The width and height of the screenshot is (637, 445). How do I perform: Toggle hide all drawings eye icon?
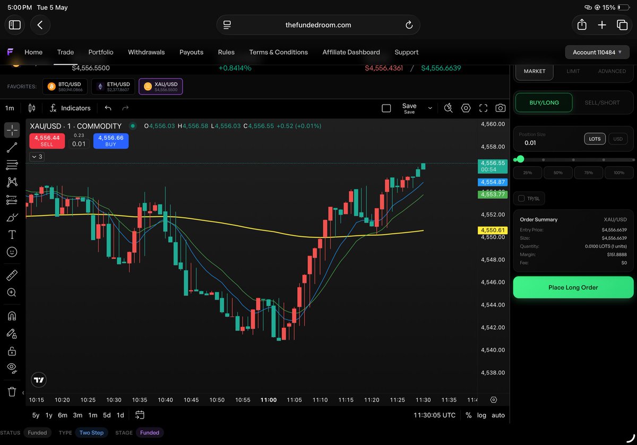tap(12, 368)
